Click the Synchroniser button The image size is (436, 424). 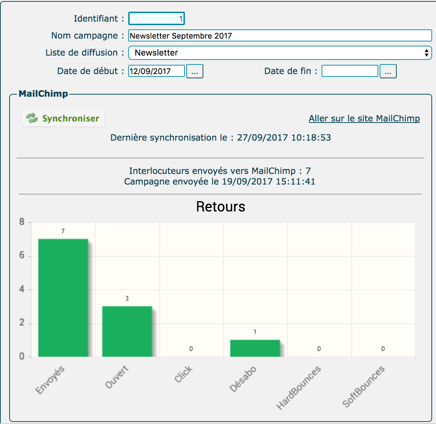pos(63,118)
